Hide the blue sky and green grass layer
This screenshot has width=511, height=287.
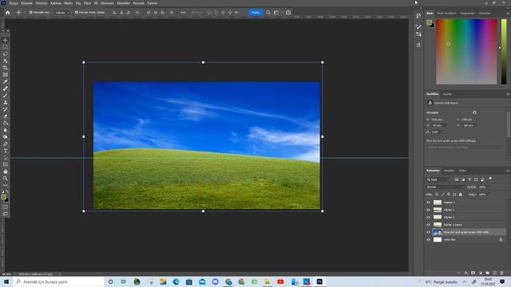(428, 232)
